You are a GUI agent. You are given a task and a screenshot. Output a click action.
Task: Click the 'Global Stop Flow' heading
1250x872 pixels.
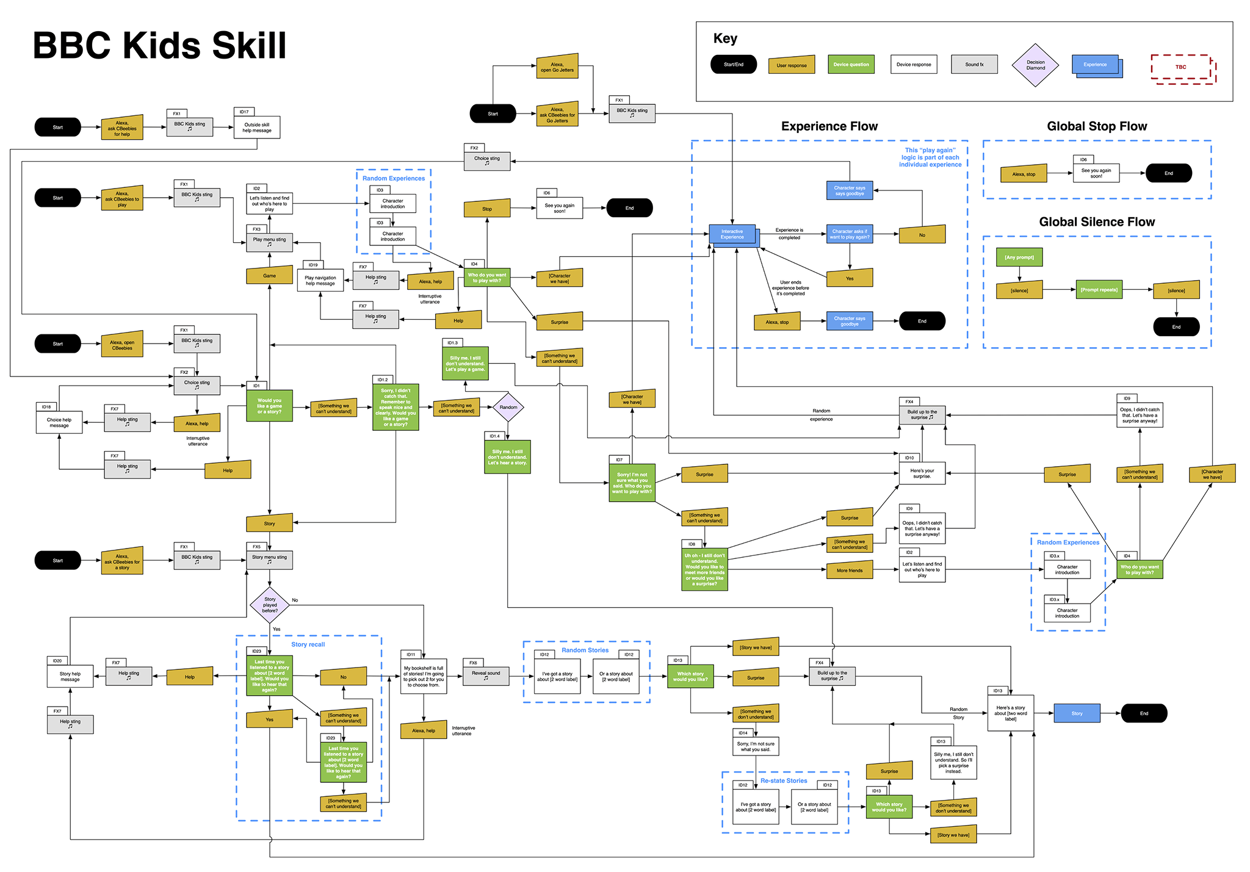[1097, 126]
